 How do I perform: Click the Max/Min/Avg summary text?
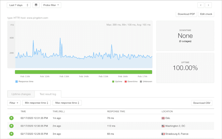[128, 25]
